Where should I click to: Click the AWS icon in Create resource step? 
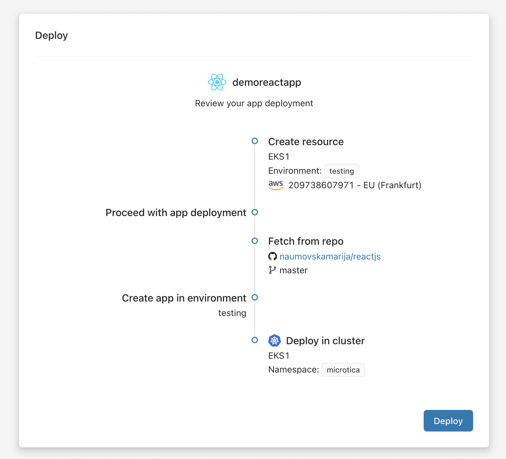(x=276, y=185)
